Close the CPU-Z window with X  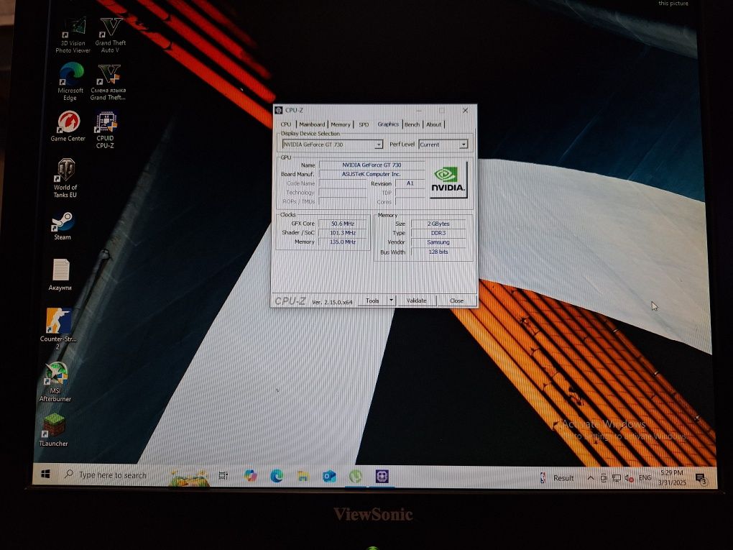pos(465,111)
